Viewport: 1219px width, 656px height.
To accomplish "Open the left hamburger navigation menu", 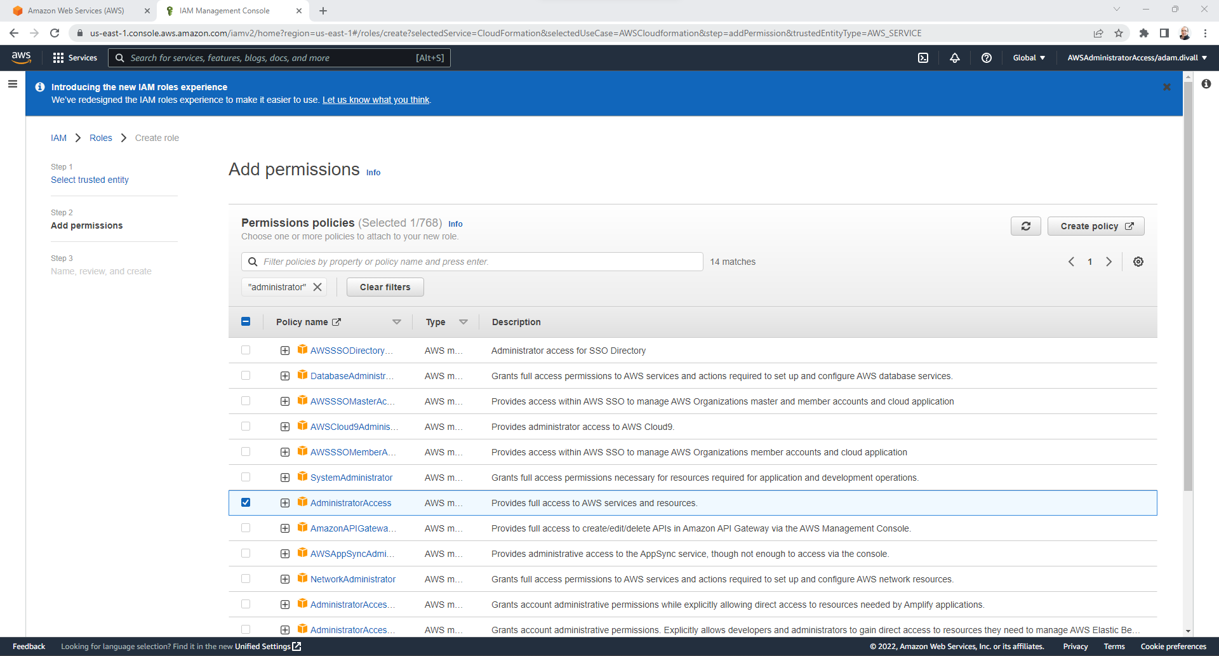I will click(x=13, y=84).
